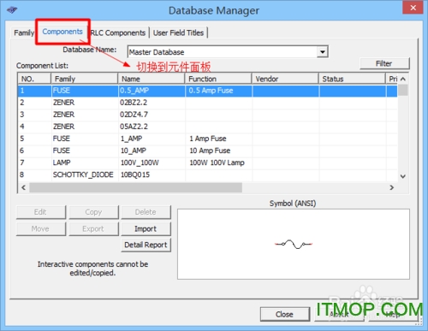Select the 05AZ2.2 zener row
428x331 pixels.
click(208, 127)
